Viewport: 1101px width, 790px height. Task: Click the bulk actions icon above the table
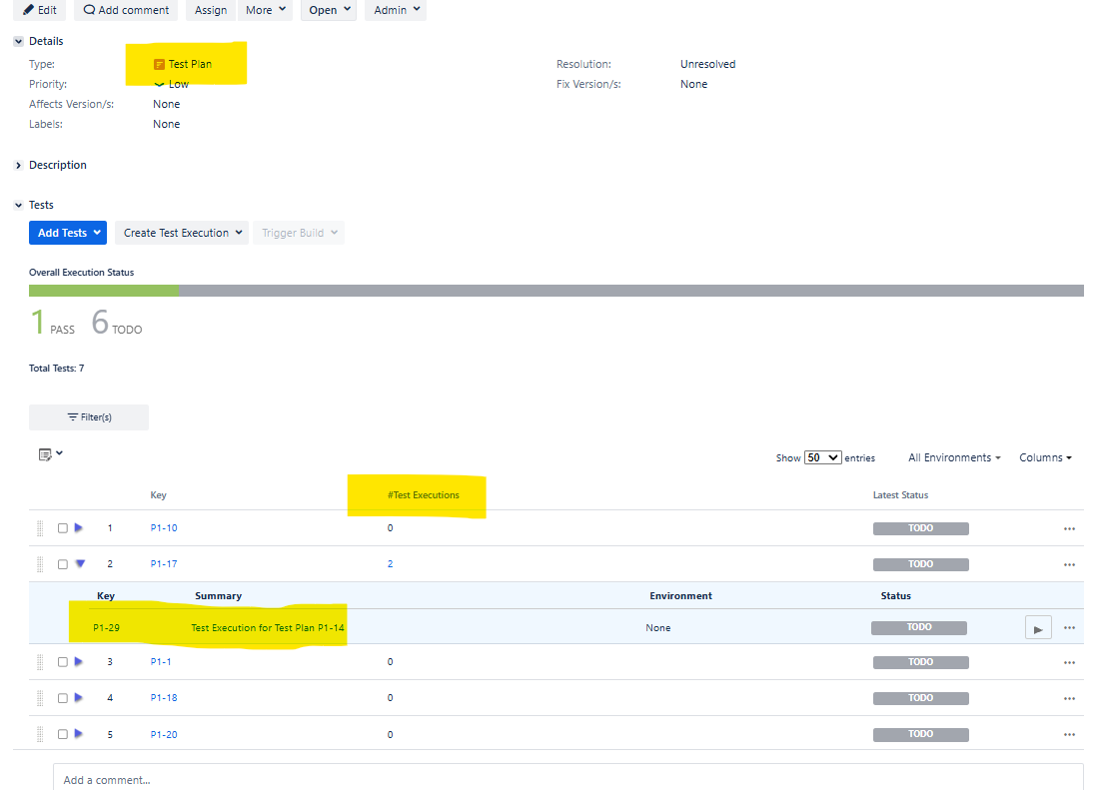click(x=46, y=453)
